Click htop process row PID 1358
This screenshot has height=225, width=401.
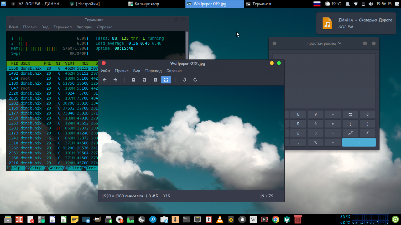[x=52, y=68]
